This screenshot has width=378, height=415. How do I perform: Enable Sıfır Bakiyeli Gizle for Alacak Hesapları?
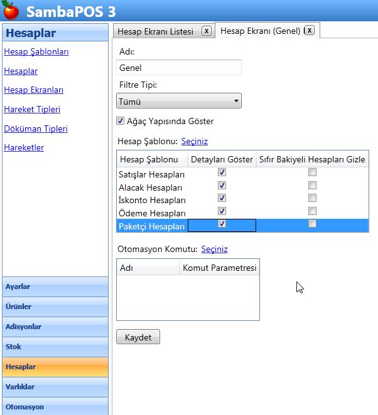tap(312, 186)
